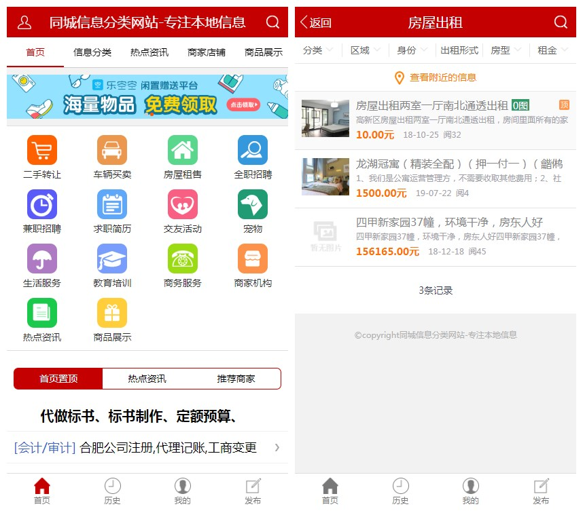Tap 我的 profile icon in right bottom bar
Screen dimensions: 583x513
click(471, 486)
